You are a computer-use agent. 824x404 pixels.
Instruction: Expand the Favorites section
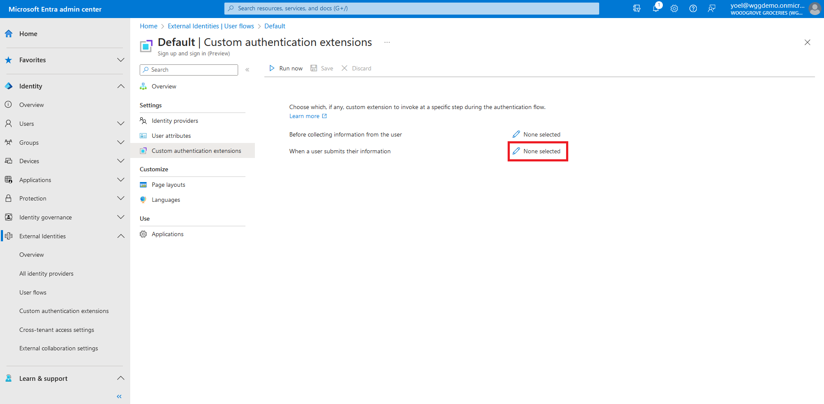point(121,60)
